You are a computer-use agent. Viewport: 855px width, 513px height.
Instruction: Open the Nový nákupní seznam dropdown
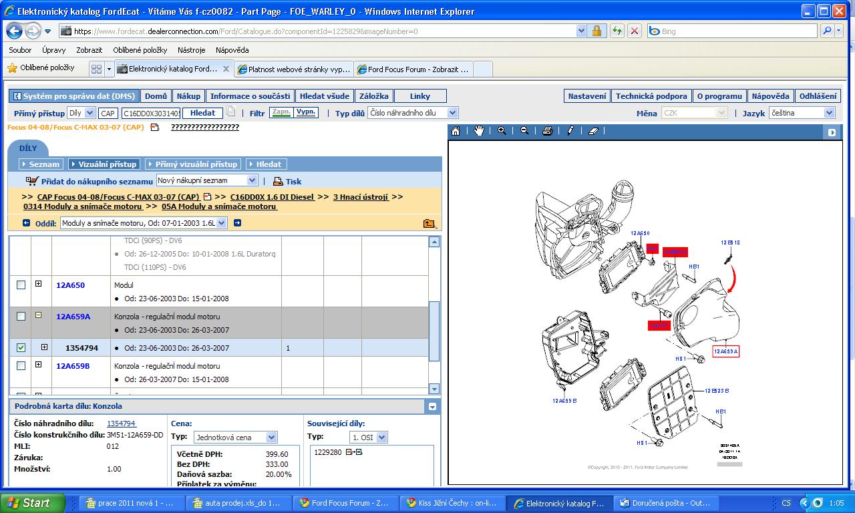[252, 180]
